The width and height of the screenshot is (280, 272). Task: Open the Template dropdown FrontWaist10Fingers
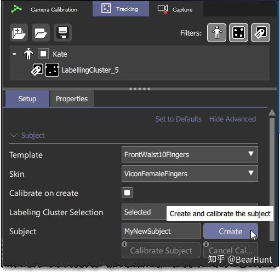pyautogui.click(x=190, y=154)
